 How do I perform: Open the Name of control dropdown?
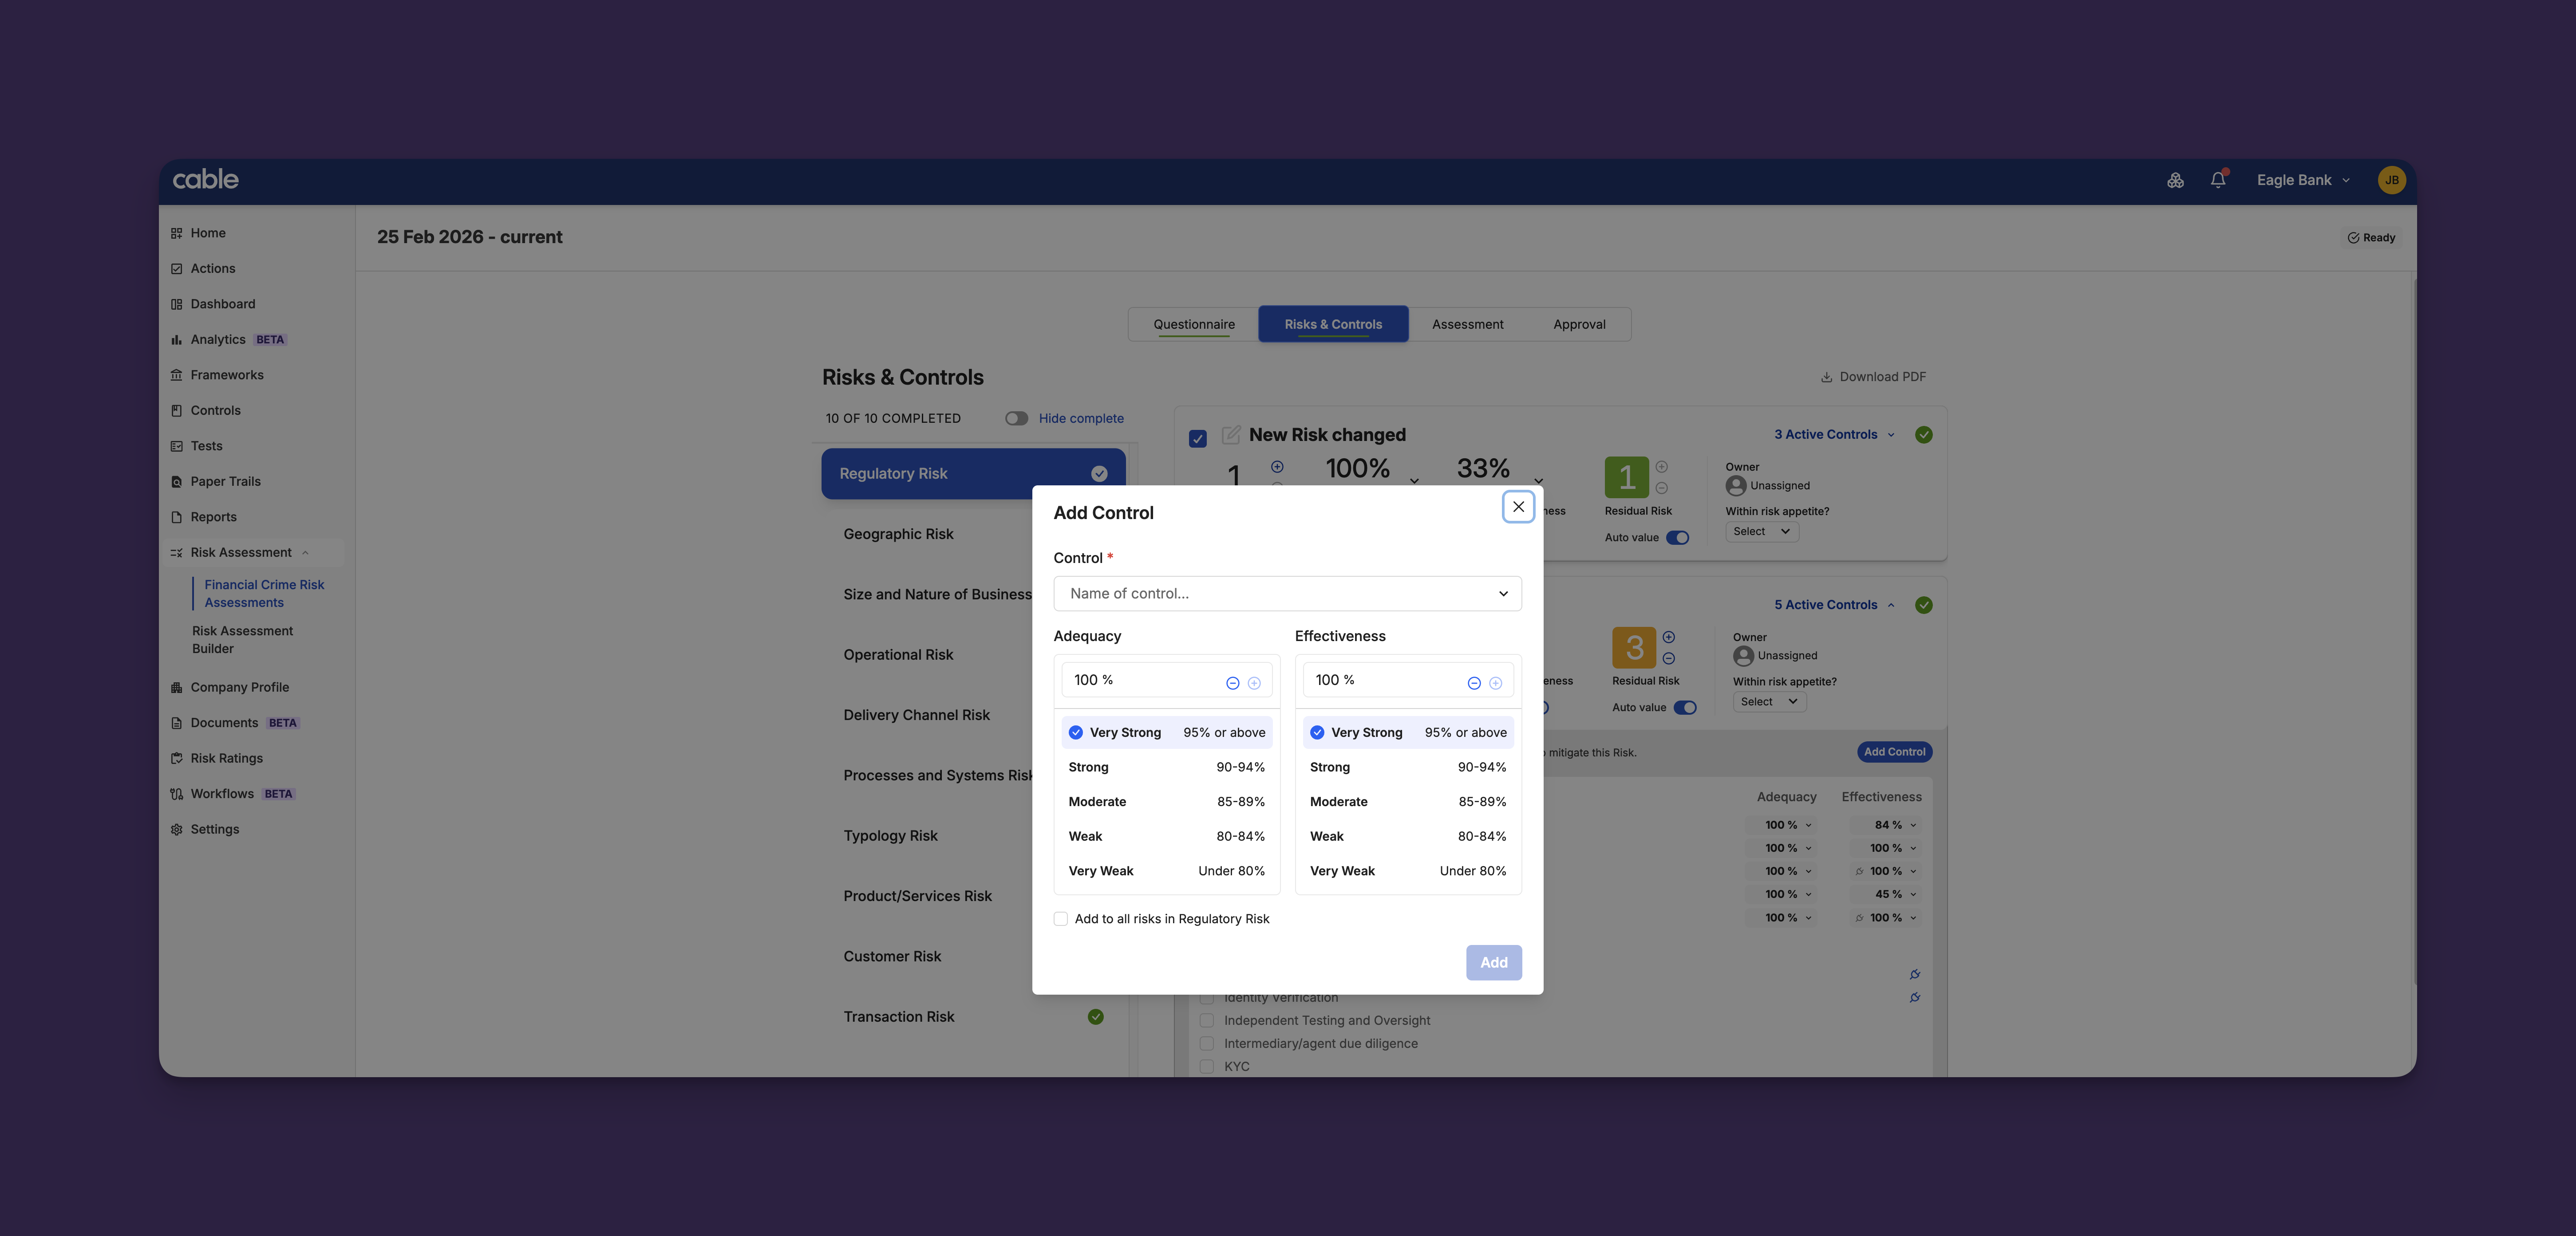tap(1287, 594)
